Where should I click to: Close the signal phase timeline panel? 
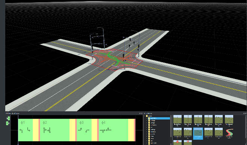142,114
